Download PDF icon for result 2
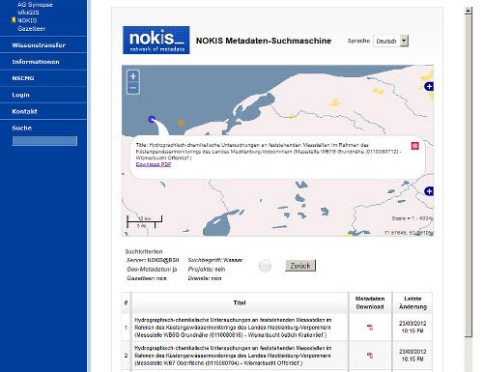 pos(370,356)
